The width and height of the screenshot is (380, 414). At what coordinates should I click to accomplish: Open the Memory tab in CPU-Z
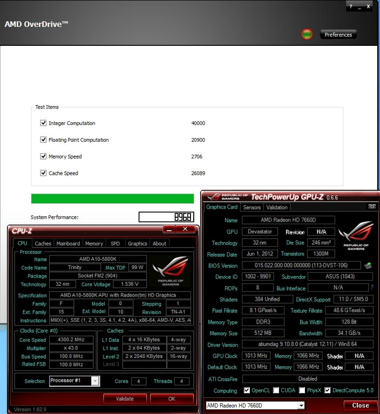94,244
